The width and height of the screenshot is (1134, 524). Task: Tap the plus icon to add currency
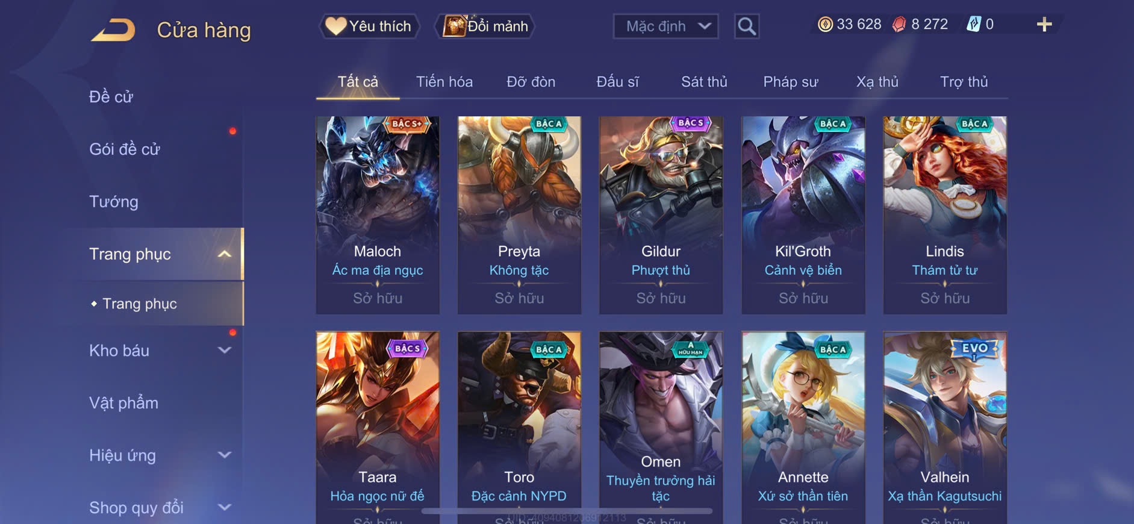click(x=1044, y=25)
